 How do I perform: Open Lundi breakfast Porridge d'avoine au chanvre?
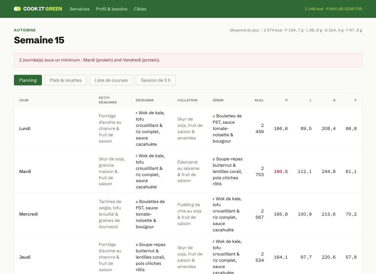110,128
